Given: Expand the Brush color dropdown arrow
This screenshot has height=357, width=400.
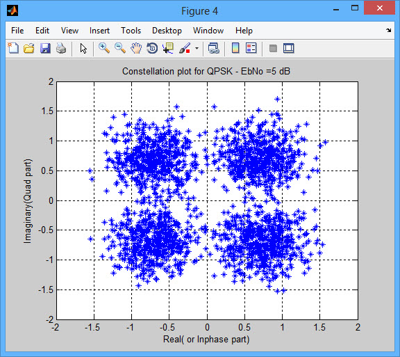Looking at the screenshot, I should coord(197,48).
